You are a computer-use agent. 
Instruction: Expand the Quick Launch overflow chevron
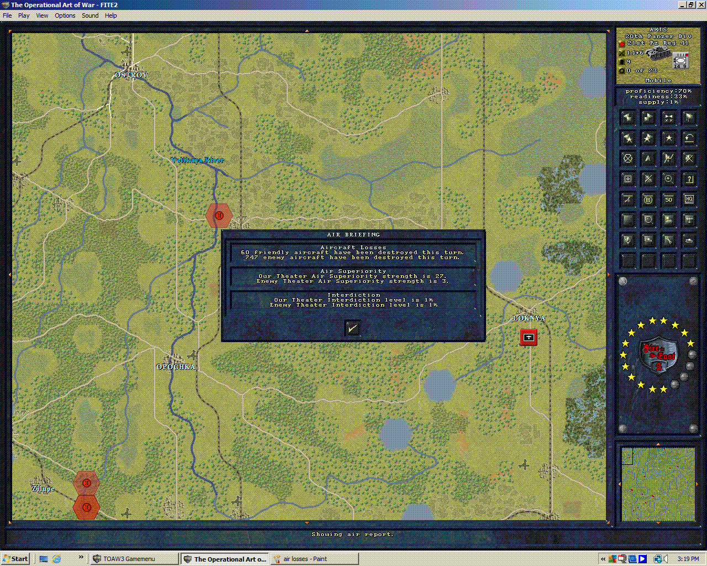tap(81, 558)
